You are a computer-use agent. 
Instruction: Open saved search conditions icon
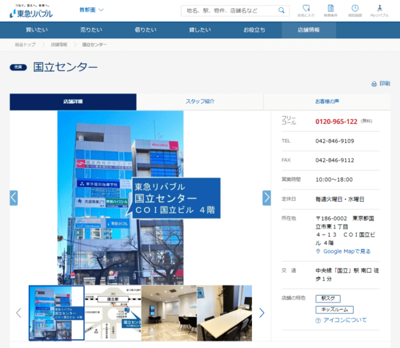click(x=331, y=11)
